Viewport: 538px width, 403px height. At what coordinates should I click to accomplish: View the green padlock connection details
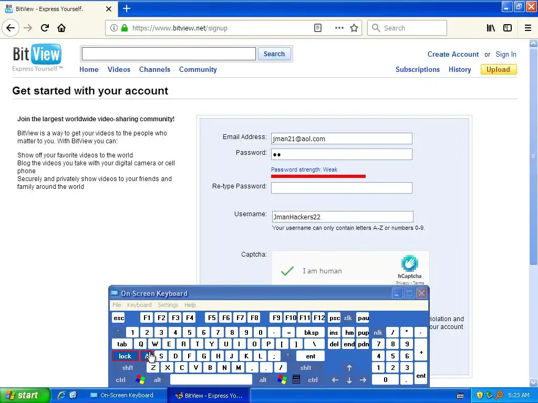[x=125, y=28]
